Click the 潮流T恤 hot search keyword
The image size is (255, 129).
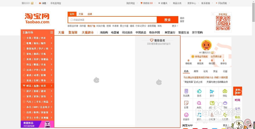click(91, 26)
